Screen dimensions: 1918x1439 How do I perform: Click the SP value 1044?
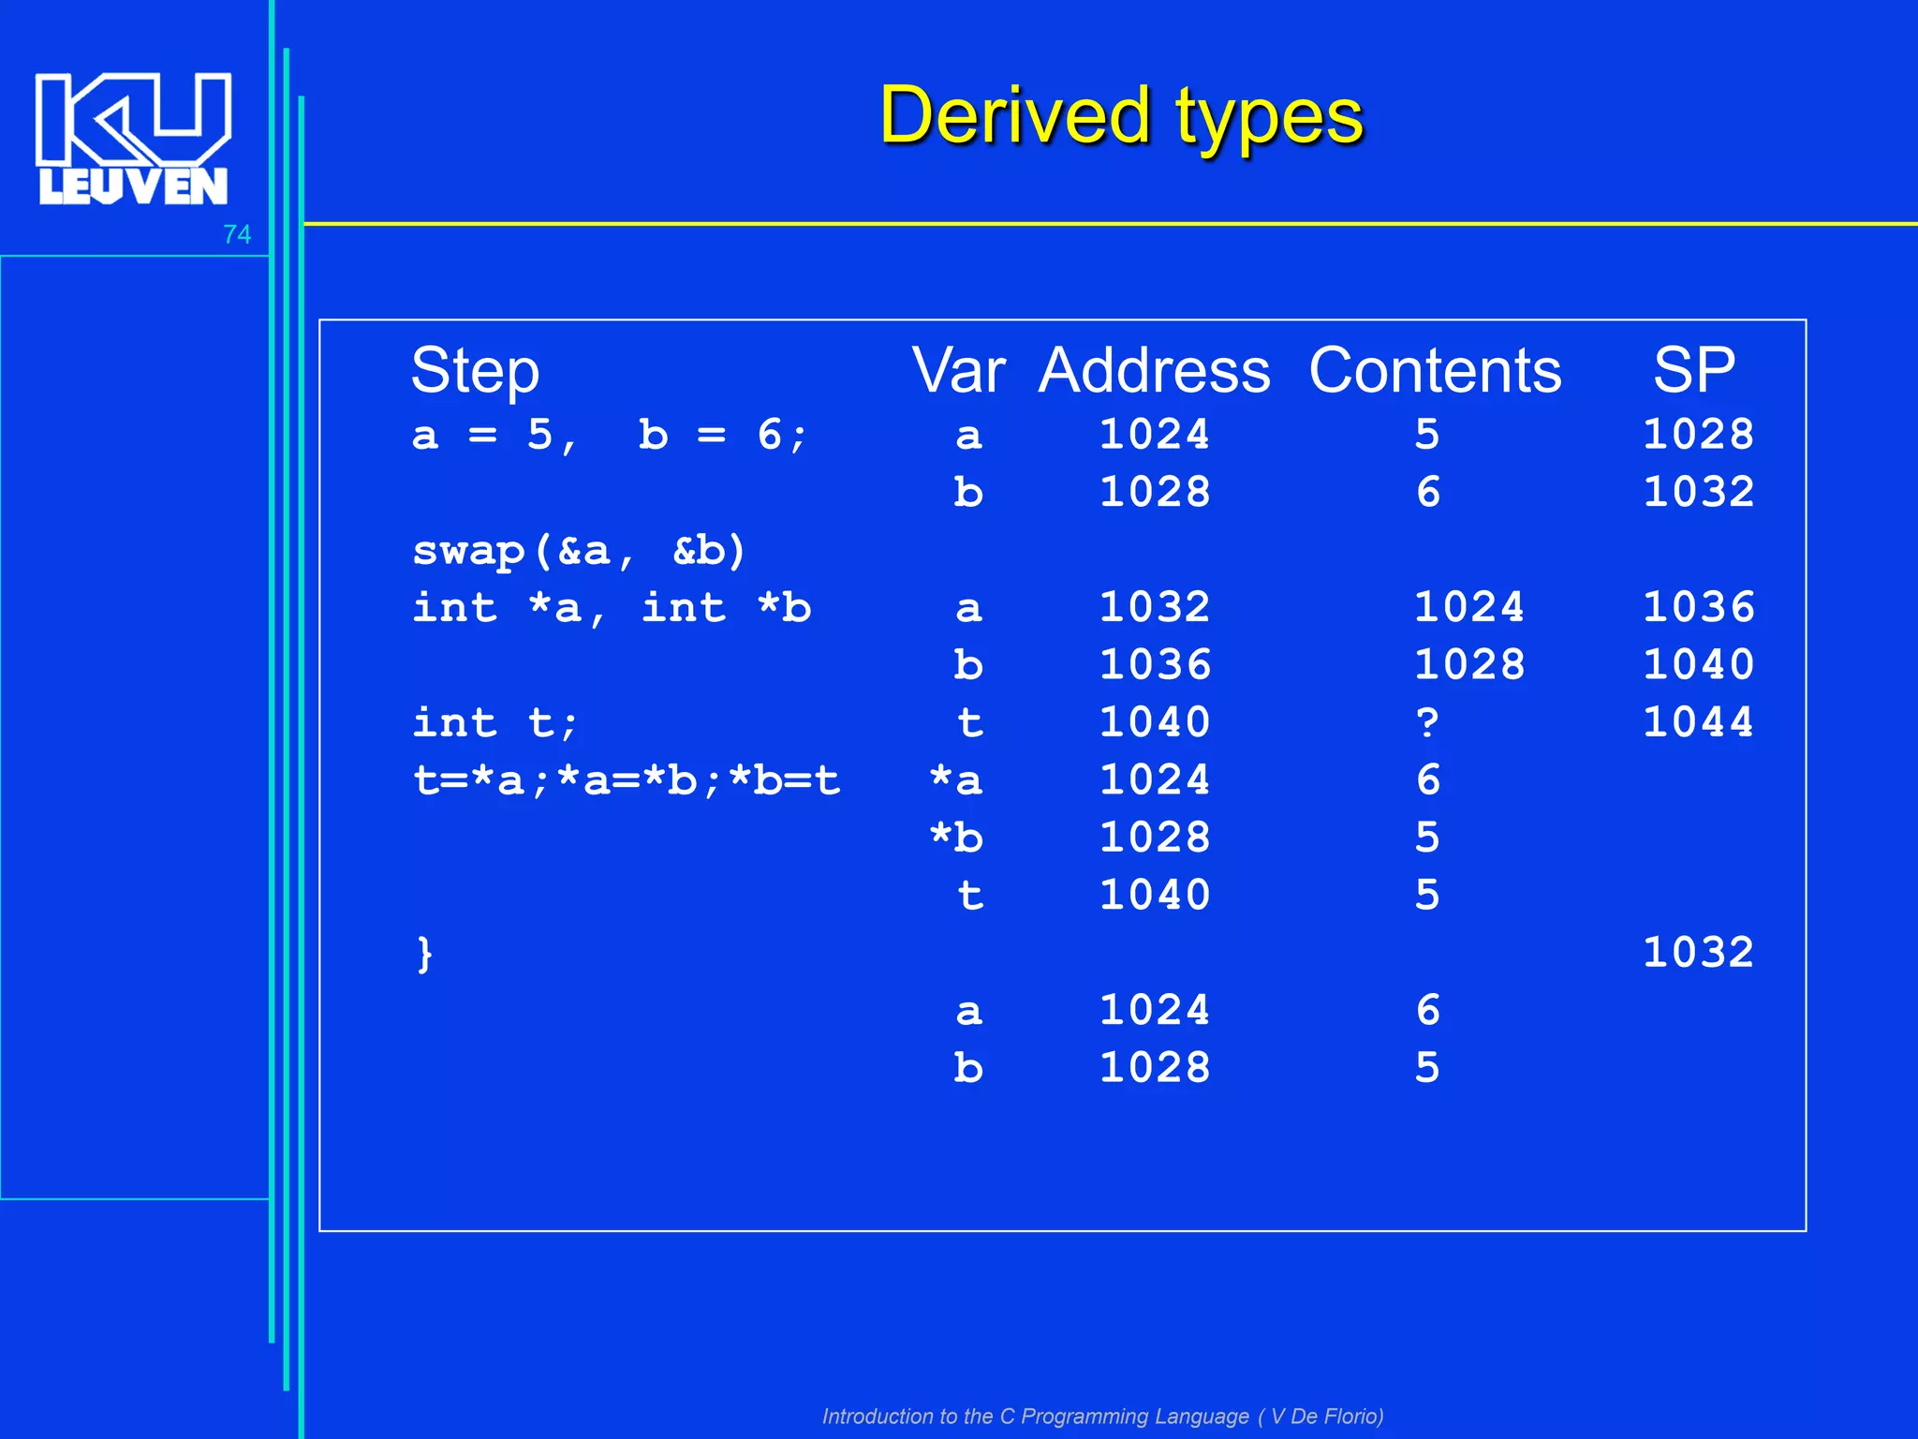click(x=1698, y=722)
